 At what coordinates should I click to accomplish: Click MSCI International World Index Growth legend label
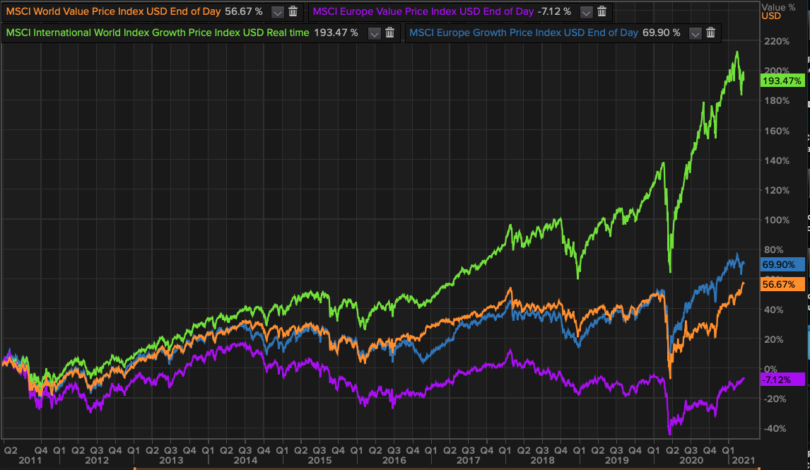coord(158,33)
